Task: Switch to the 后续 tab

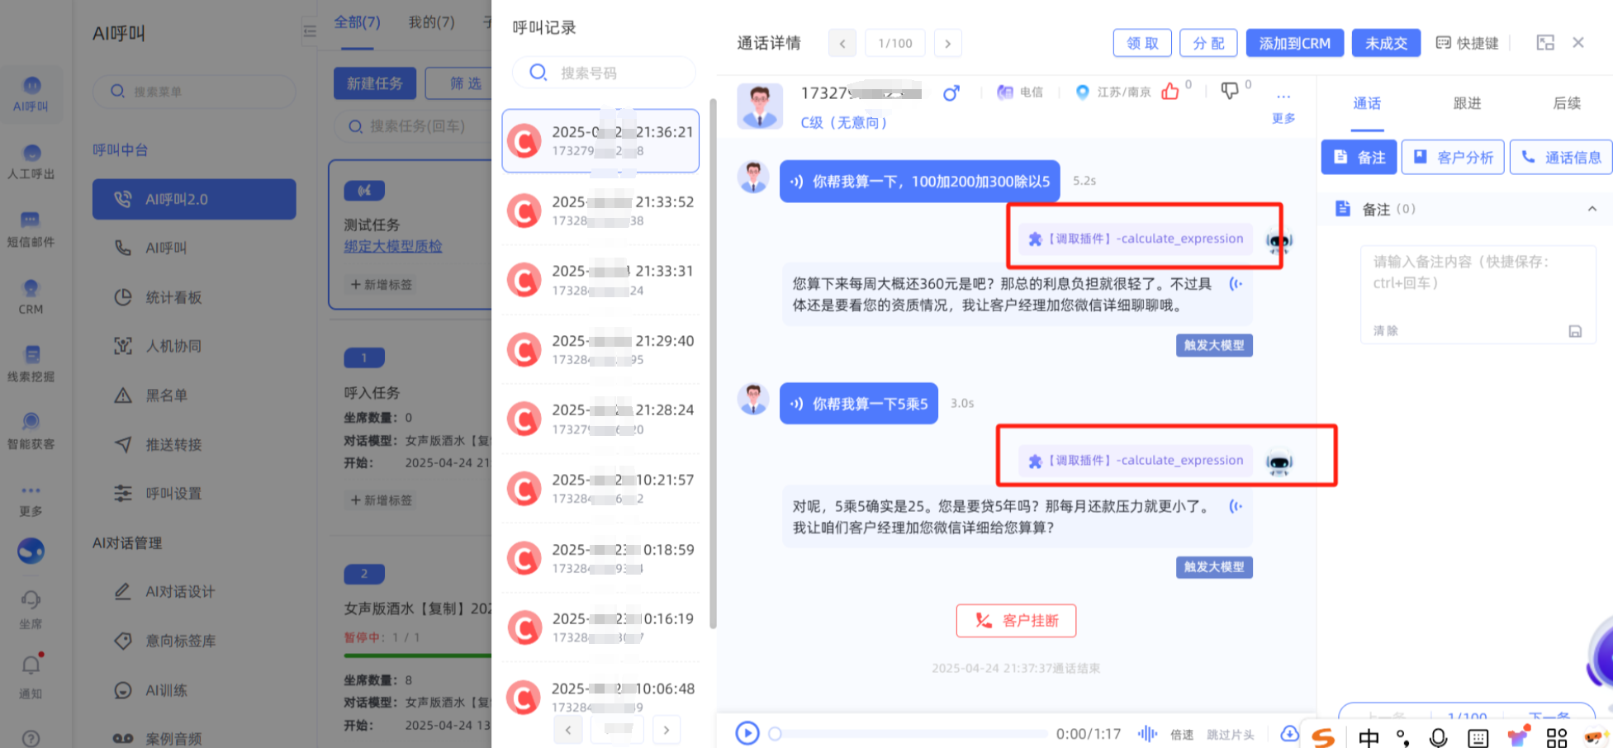Action: coord(1566,103)
